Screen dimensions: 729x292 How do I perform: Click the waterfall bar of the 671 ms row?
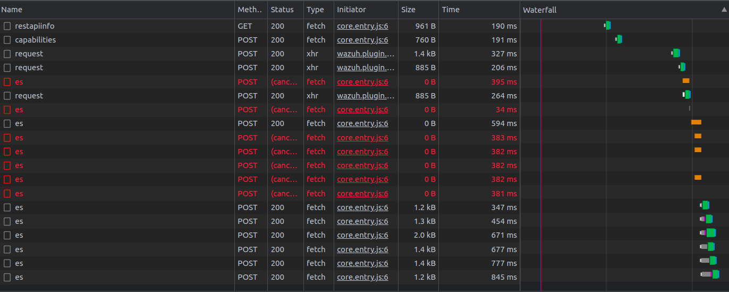click(707, 232)
